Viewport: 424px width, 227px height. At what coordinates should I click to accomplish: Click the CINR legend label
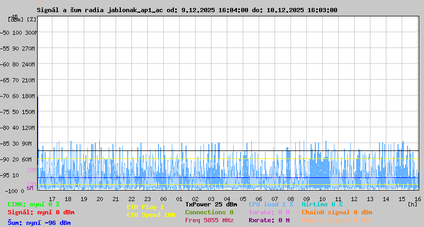click(x=33, y=204)
